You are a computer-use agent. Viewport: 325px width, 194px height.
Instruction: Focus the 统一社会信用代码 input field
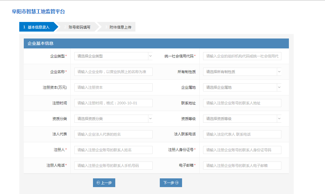(x=242, y=56)
